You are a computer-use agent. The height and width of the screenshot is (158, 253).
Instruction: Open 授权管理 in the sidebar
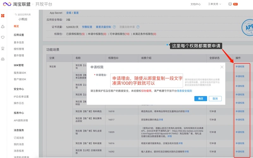click(19, 49)
